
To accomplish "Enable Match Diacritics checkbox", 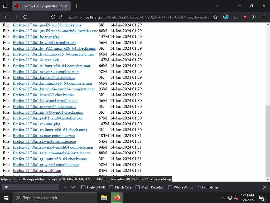I will click(x=138, y=187).
